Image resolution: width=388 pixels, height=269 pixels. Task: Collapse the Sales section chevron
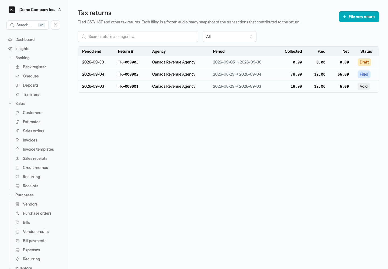click(10, 104)
